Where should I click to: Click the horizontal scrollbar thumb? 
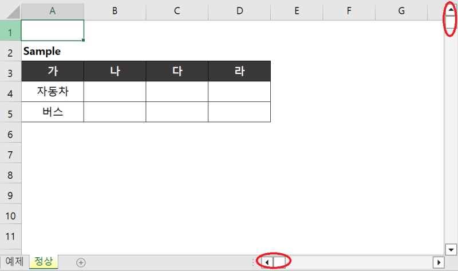pyautogui.click(x=279, y=262)
